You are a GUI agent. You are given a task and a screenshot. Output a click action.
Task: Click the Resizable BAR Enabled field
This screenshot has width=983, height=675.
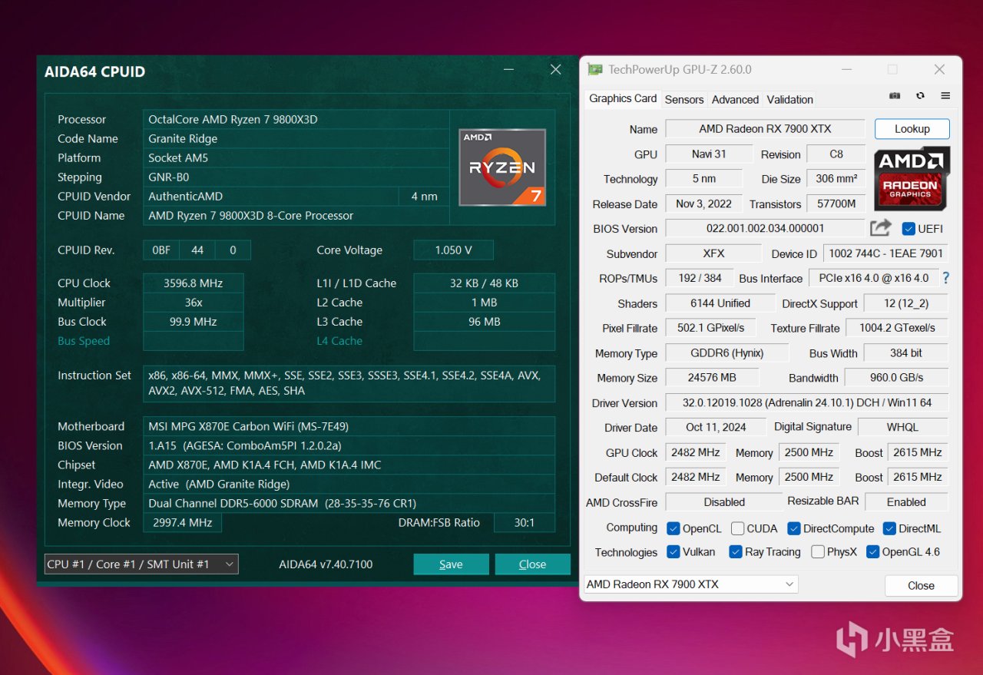906,501
